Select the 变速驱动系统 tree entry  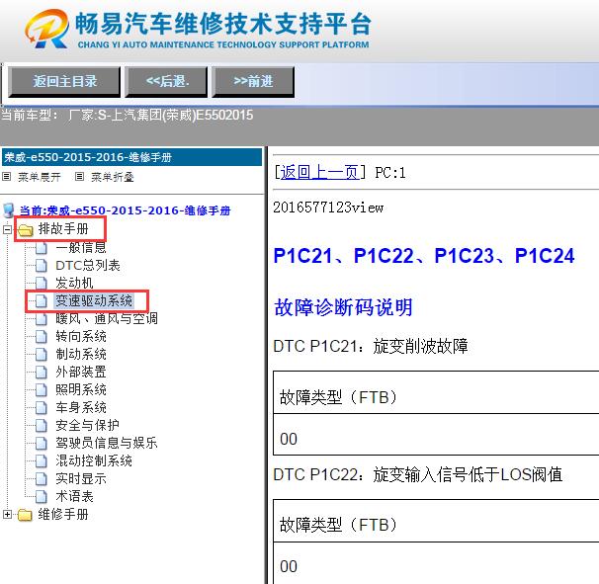click(x=94, y=301)
